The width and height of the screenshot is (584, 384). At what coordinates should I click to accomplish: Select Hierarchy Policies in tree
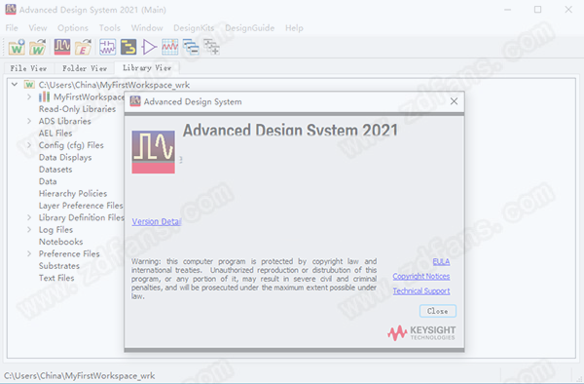point(73,194)
